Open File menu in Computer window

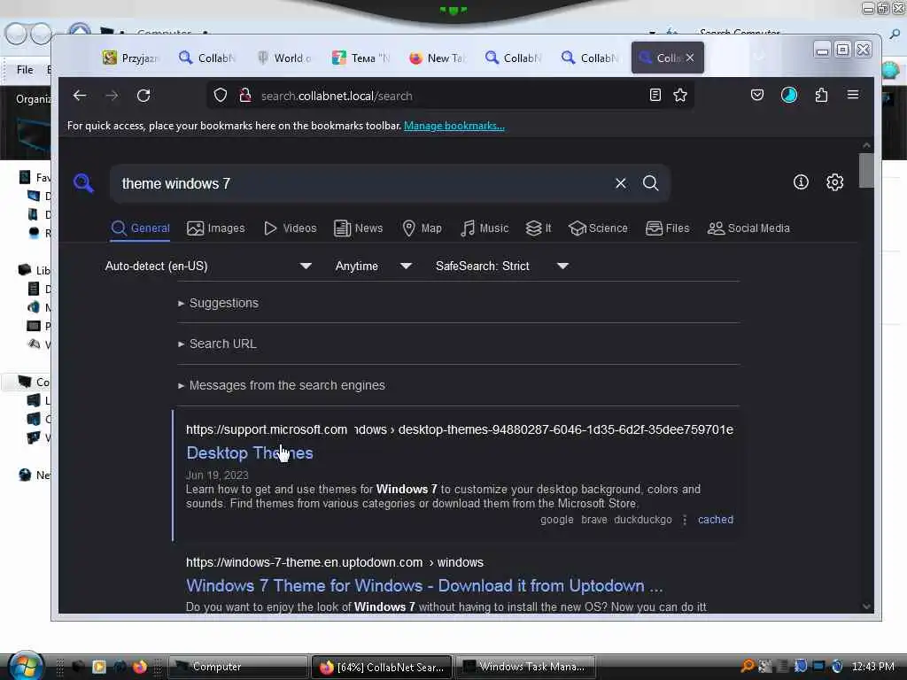[25, 70]
